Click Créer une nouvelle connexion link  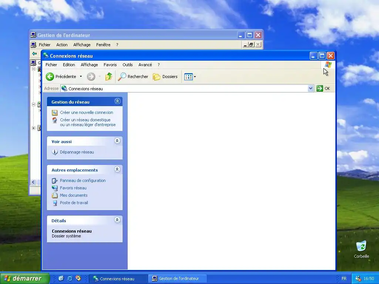(x=87, y=112)
